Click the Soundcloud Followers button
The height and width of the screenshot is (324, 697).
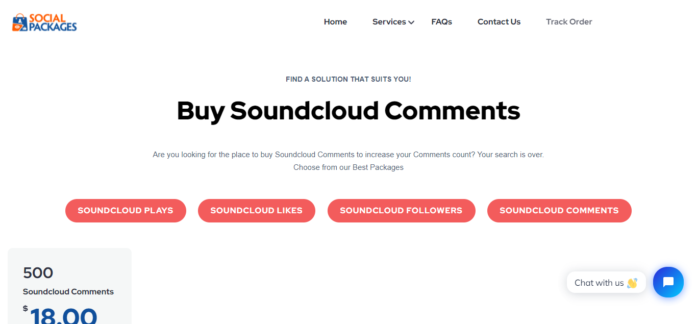click(401, 210)
